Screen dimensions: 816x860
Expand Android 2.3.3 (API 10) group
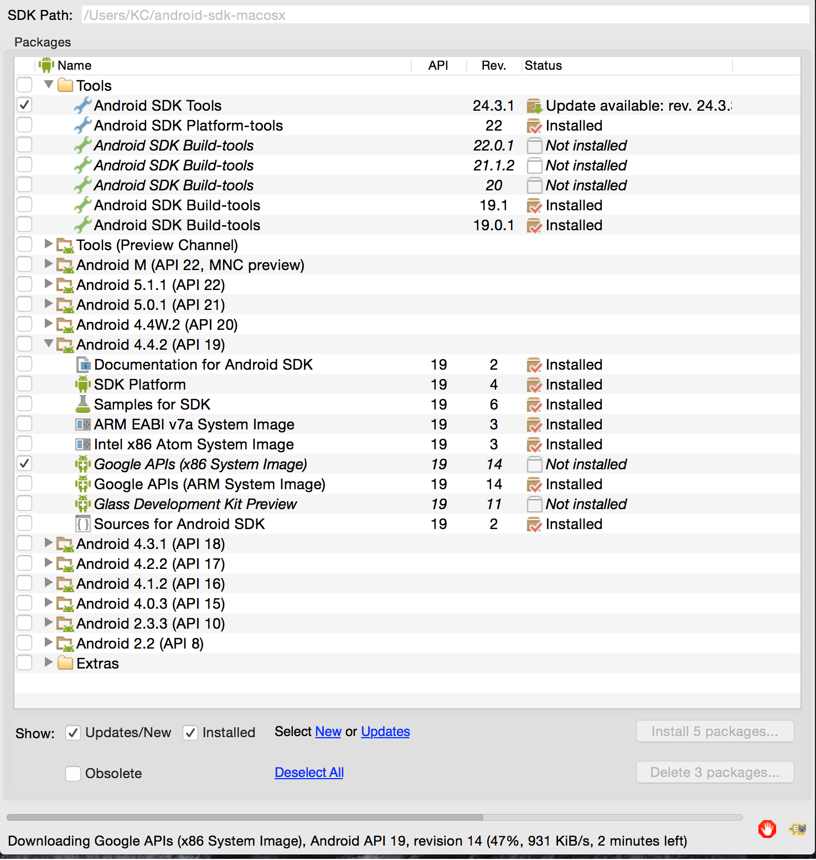(x=49, y=623)
